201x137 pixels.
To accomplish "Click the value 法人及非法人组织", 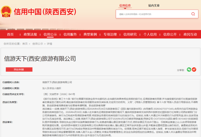I will pos(52,88).
